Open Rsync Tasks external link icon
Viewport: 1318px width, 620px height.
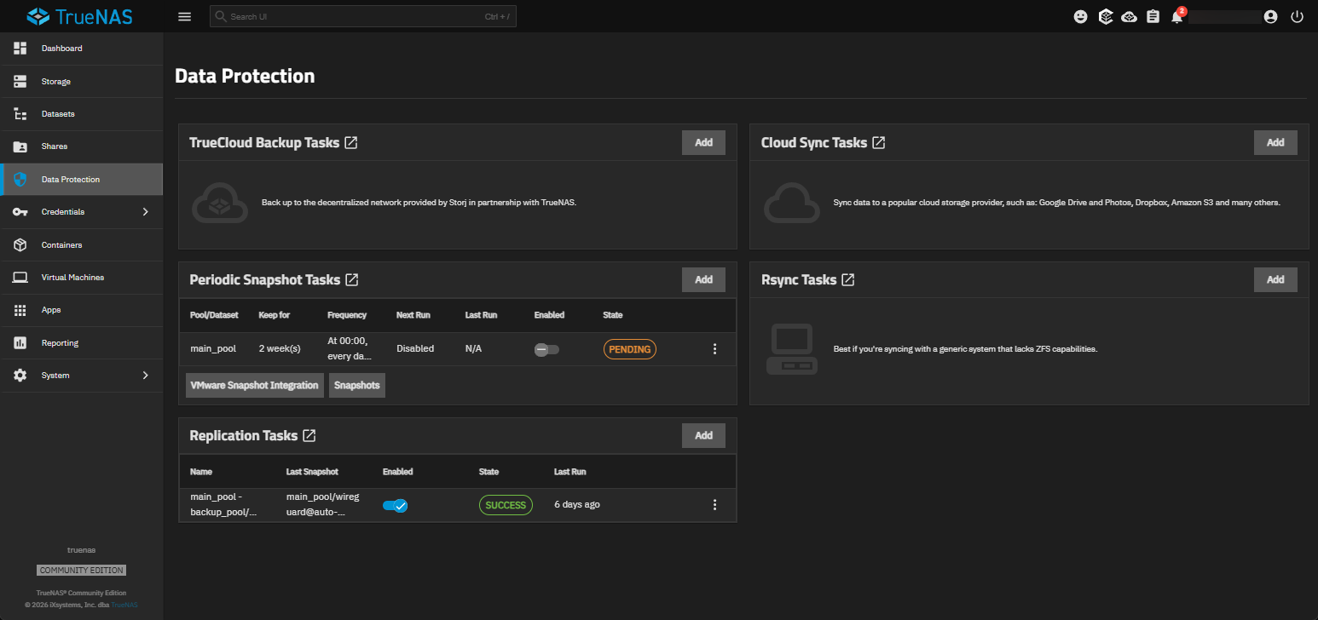click(847, 279)
